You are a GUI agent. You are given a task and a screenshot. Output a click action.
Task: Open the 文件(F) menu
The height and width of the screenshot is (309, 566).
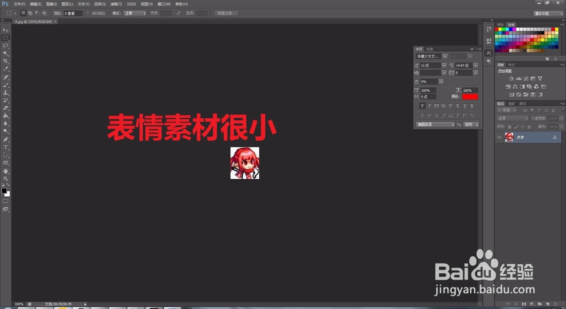(19, 4)
